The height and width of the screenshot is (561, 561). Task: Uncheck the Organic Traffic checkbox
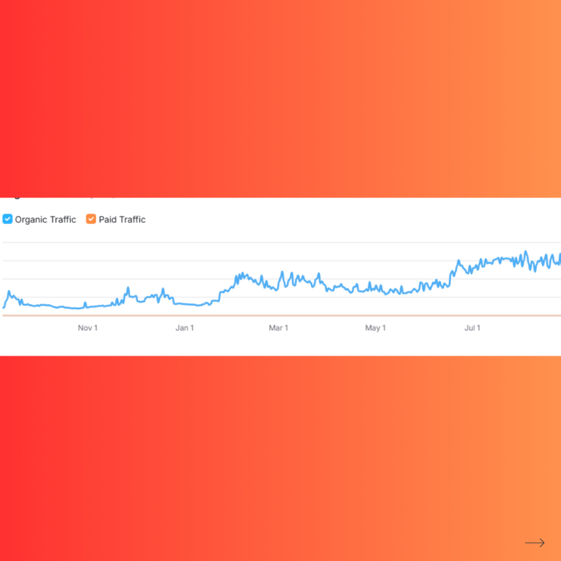8,220
